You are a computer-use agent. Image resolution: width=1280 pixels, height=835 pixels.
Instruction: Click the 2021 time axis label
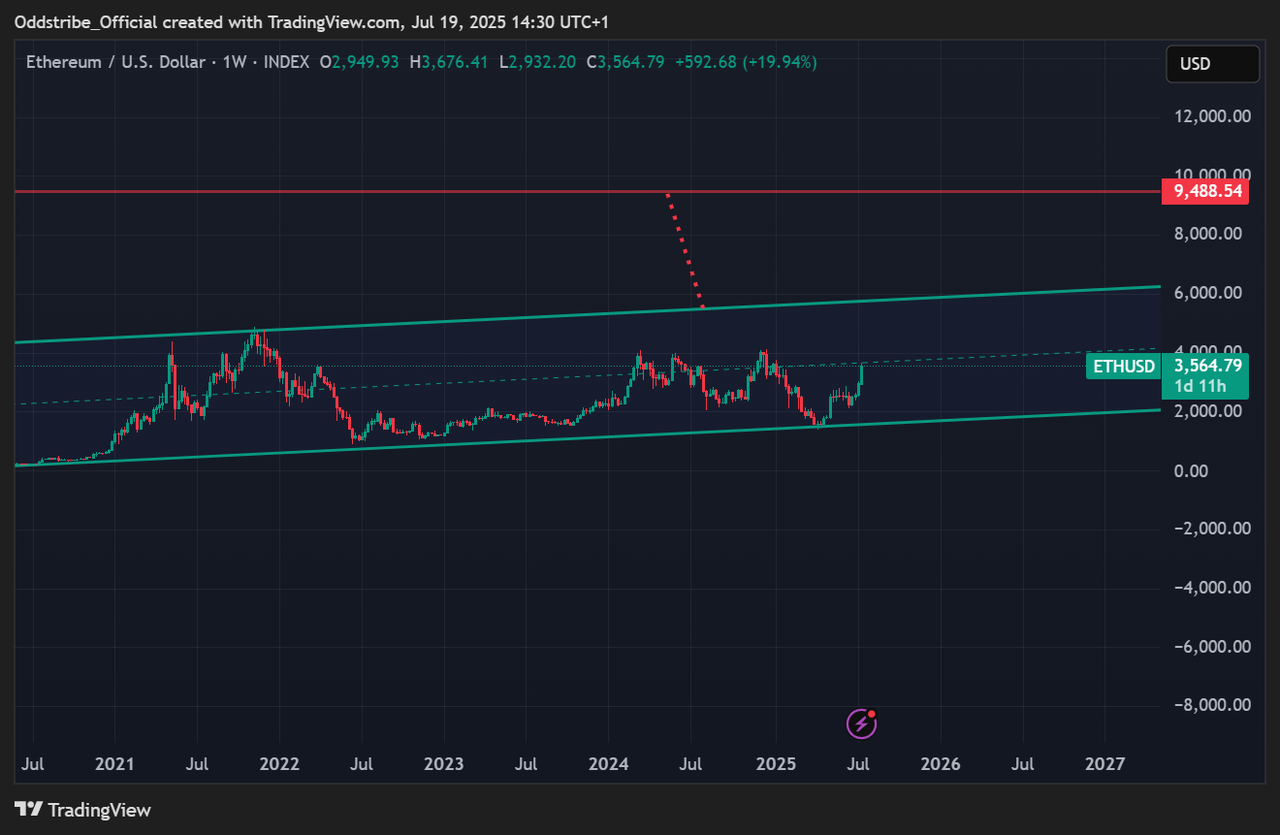[x=114, y=764]
